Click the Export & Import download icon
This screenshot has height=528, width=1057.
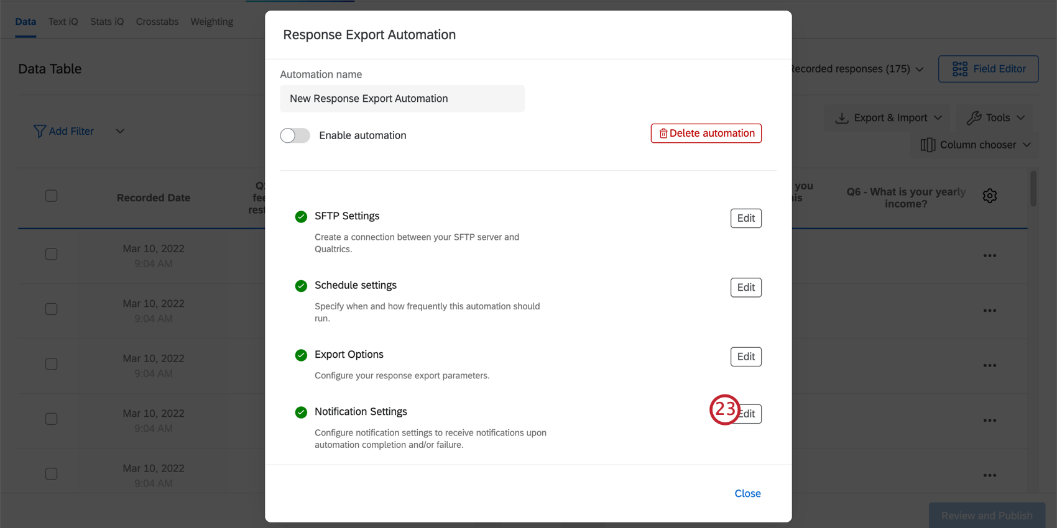tap(842, 117)
